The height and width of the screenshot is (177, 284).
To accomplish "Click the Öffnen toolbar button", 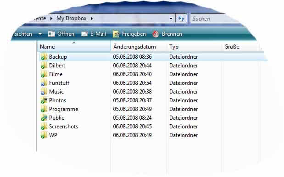I will coord(61,34).
